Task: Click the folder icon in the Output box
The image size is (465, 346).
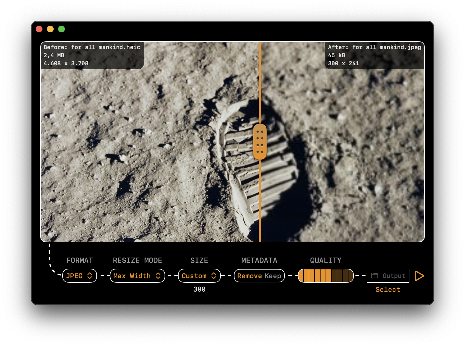Action: 374,276
